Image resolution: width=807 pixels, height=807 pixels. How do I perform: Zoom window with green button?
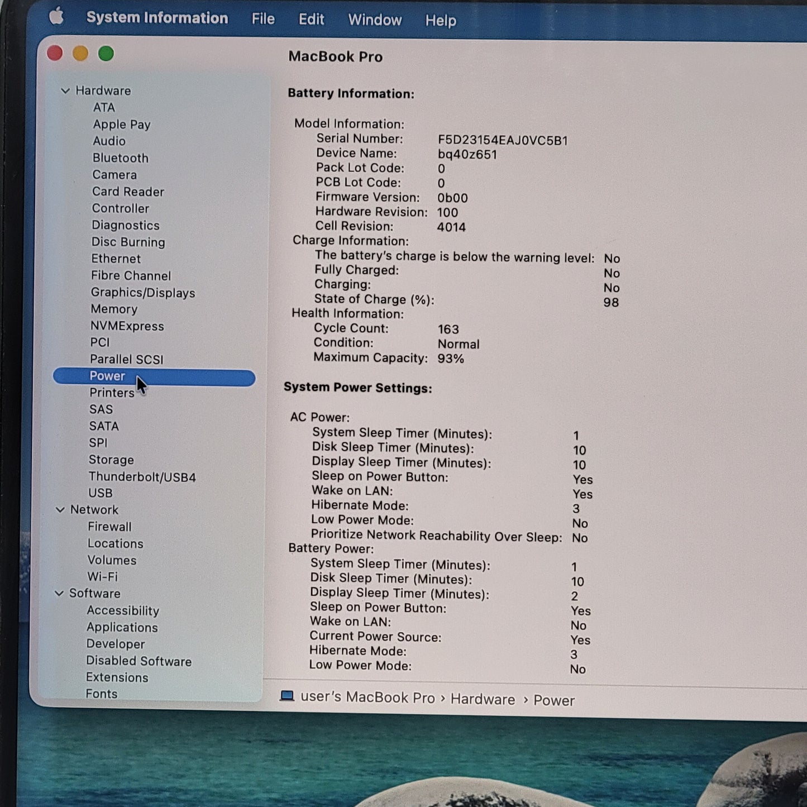click(106, 54)
